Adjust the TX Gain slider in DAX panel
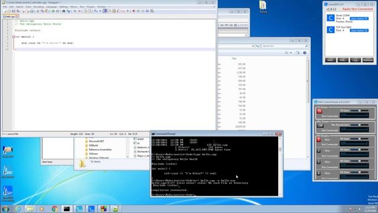 point(359,111)
